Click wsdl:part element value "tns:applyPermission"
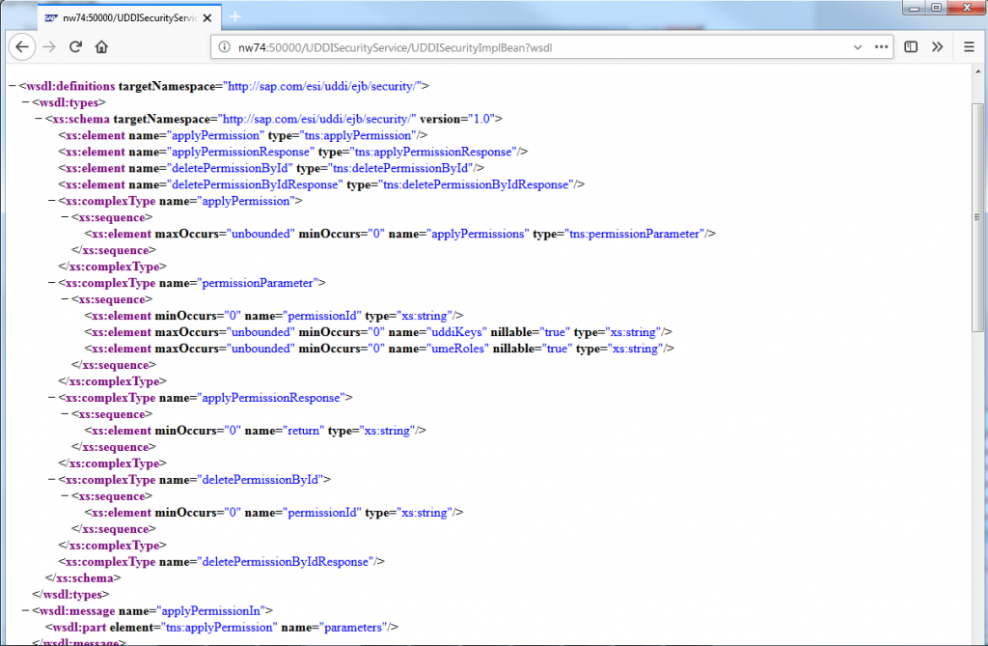This screenshot has height=646, width=988. (x=219, y=627)
